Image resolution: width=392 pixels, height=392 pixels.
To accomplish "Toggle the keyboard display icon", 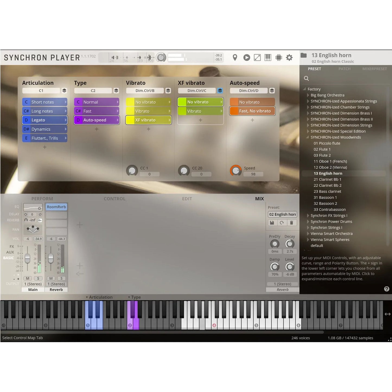I will (x=268, y=58).
